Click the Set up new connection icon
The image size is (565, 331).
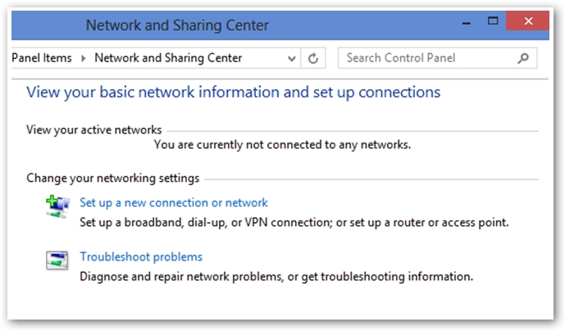click(57, 206)
